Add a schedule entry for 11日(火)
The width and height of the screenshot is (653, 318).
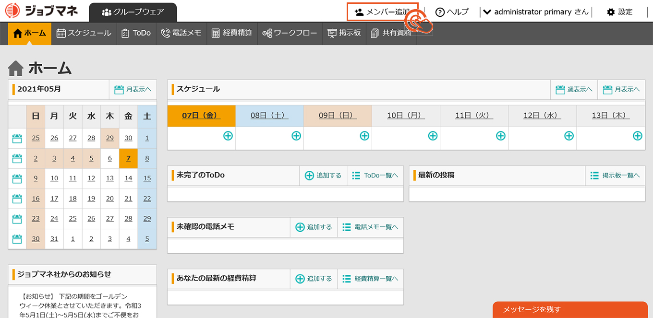click(x=501, y=136)
